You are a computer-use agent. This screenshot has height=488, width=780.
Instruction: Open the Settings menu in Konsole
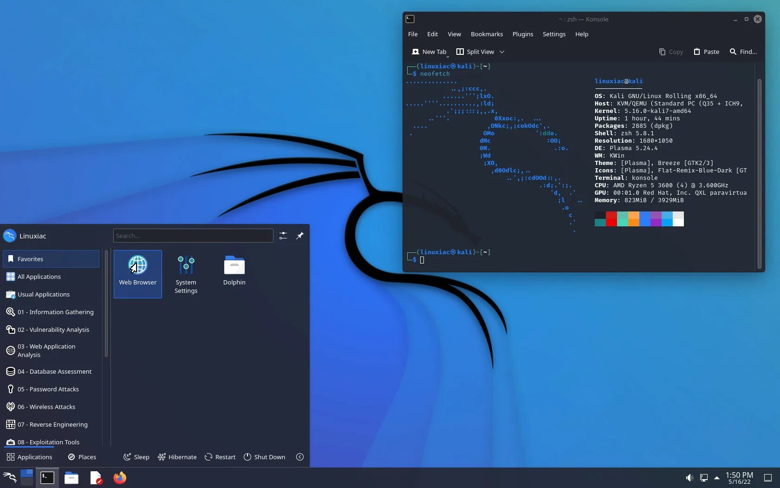(554, 34)
